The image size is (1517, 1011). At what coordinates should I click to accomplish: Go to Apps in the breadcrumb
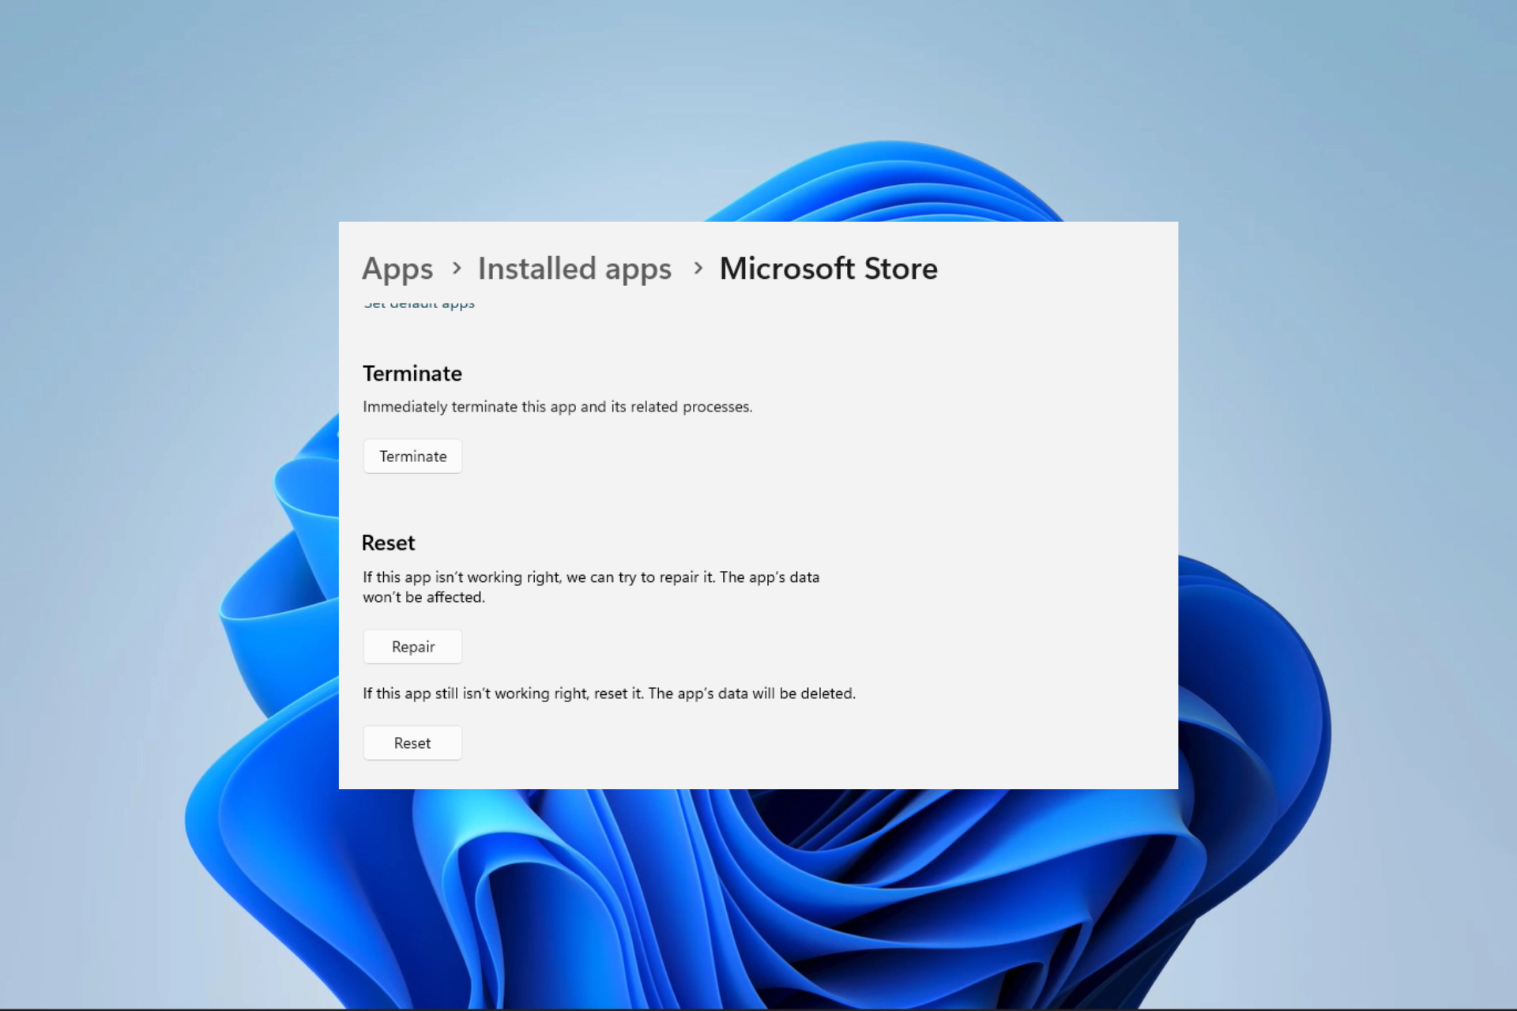(x=397, y=269)
